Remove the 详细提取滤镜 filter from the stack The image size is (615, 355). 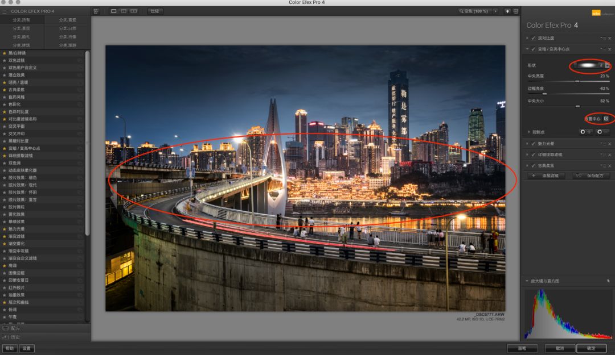coord(610,155)
